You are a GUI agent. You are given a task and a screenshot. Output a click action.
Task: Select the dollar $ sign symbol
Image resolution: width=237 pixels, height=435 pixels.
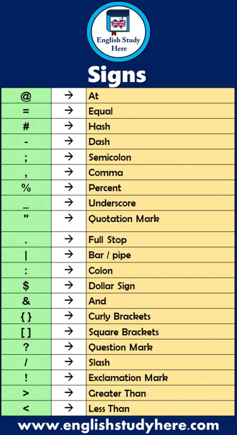25,286
